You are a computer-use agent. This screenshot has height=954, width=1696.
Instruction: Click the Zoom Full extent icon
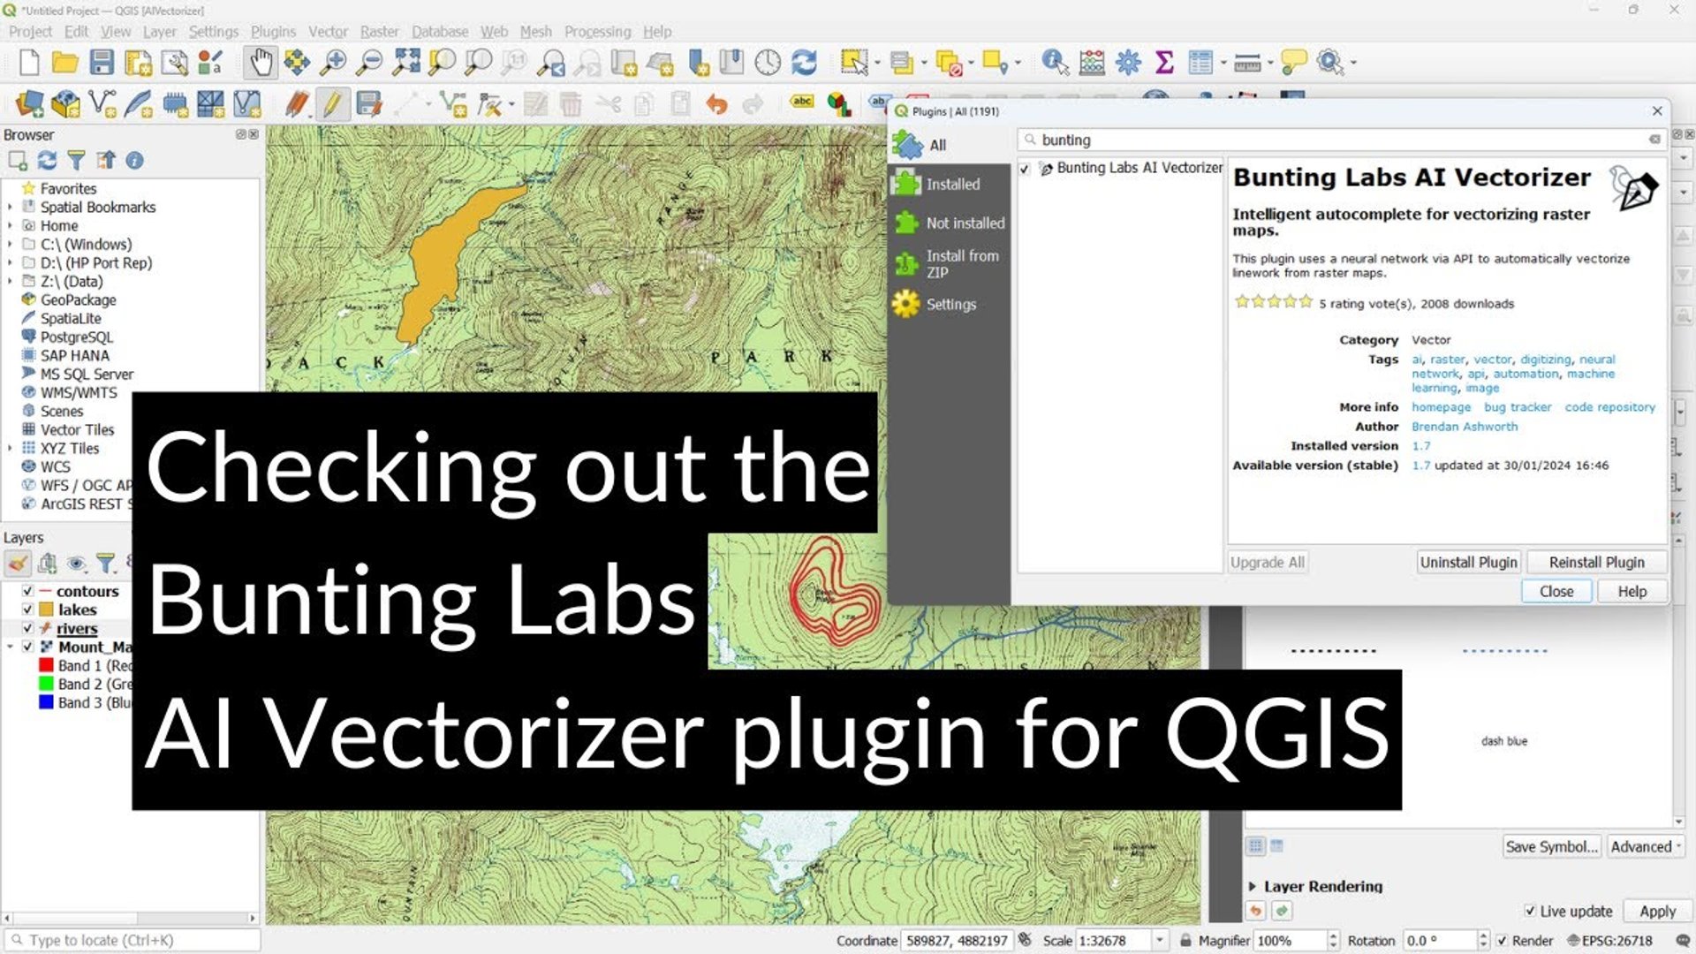click(x=406, y=63)
